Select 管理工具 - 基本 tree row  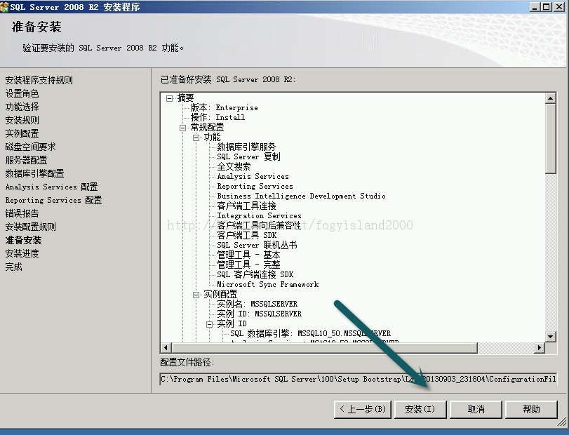point(248,255)
